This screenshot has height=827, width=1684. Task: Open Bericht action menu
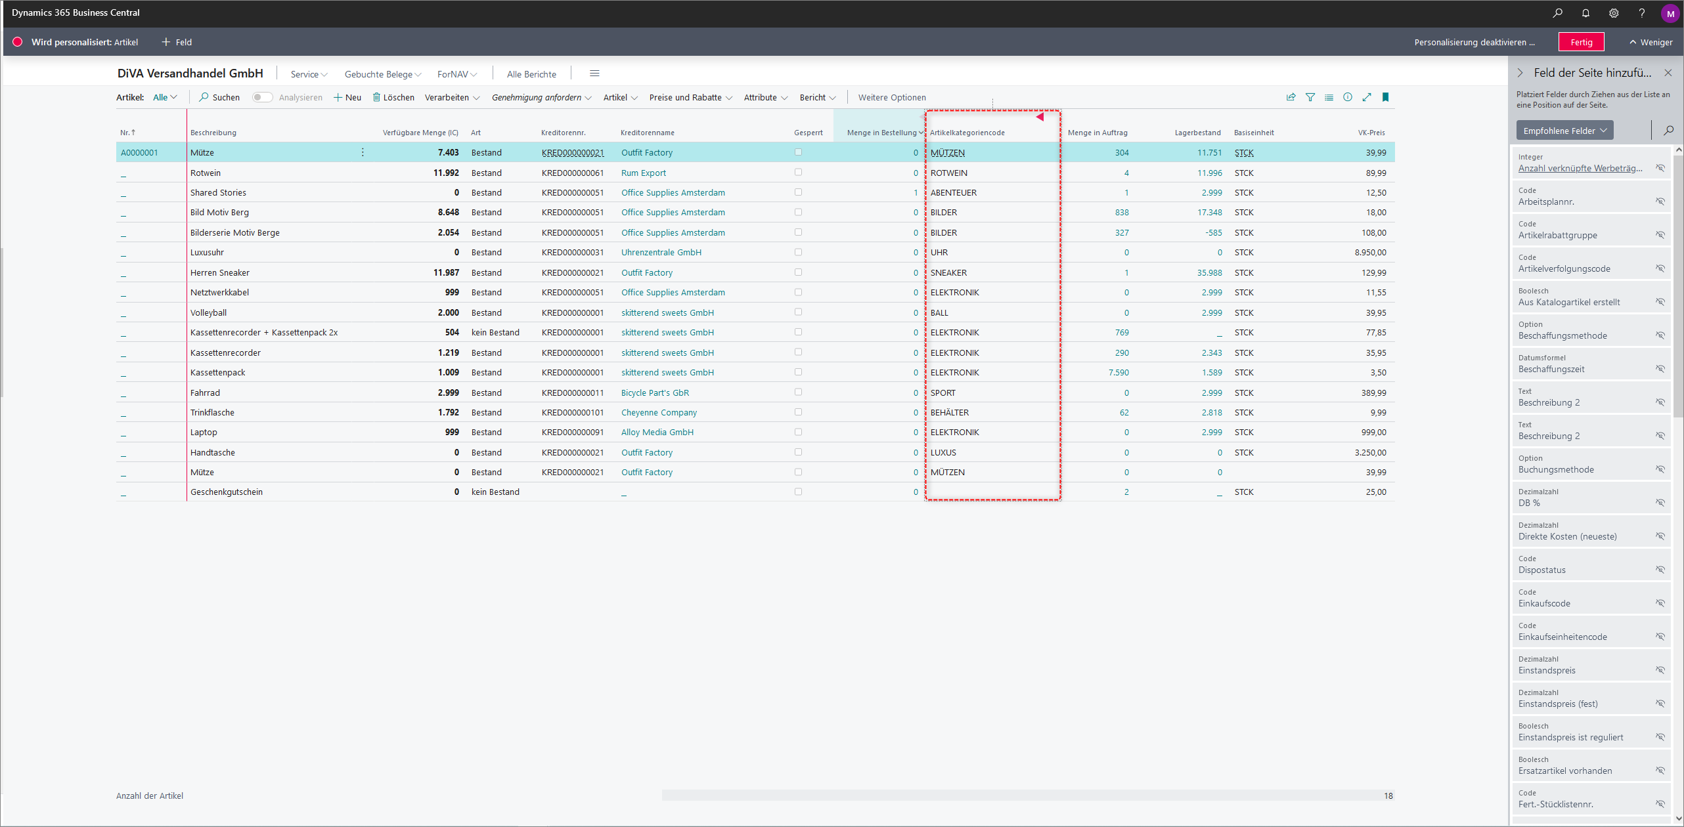click(818, 97)
